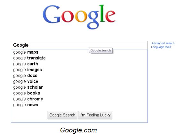This screenshot has width=176, height=134.
Task: Click the Google Search tooltip label
Action: 101,50
